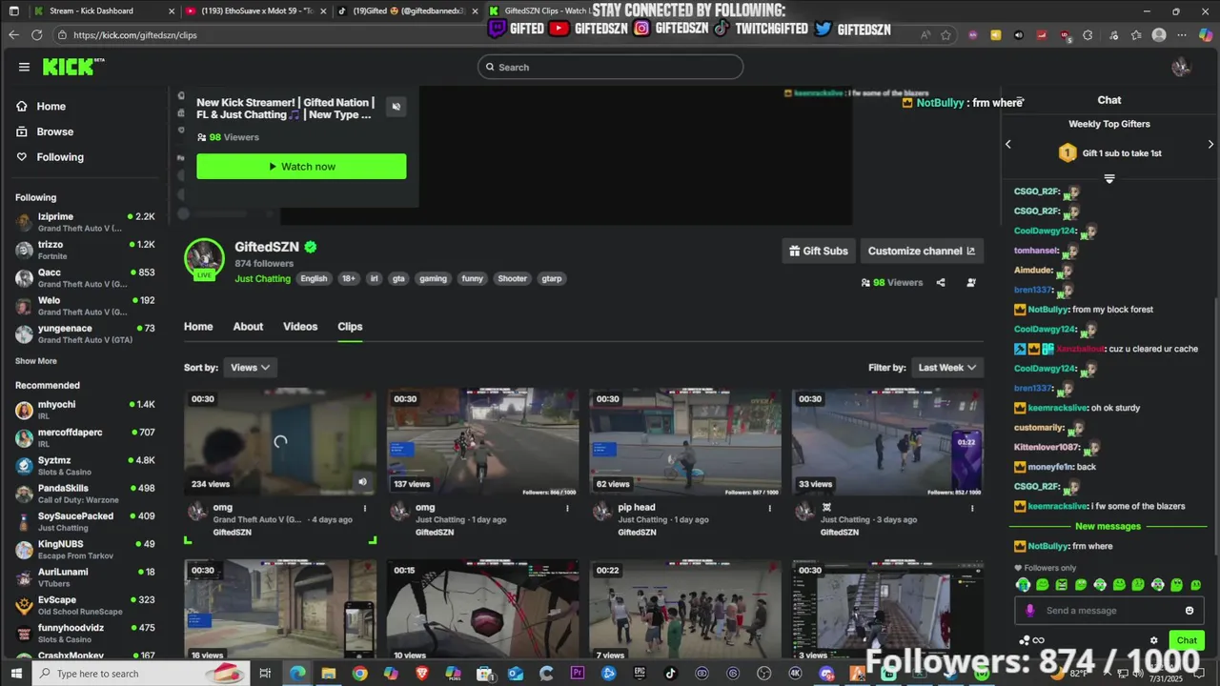Click the Shooter tag

tap(512, 279)
